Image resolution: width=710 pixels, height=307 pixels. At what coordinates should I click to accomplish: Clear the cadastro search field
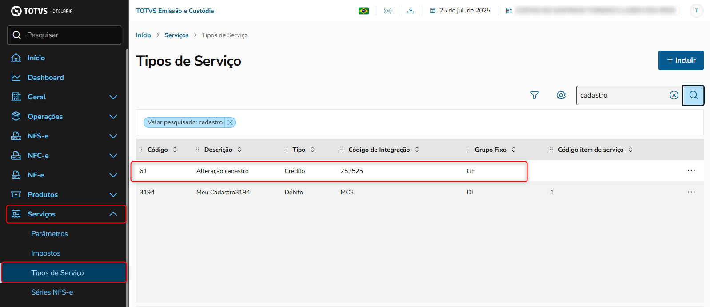pos(674,95)
